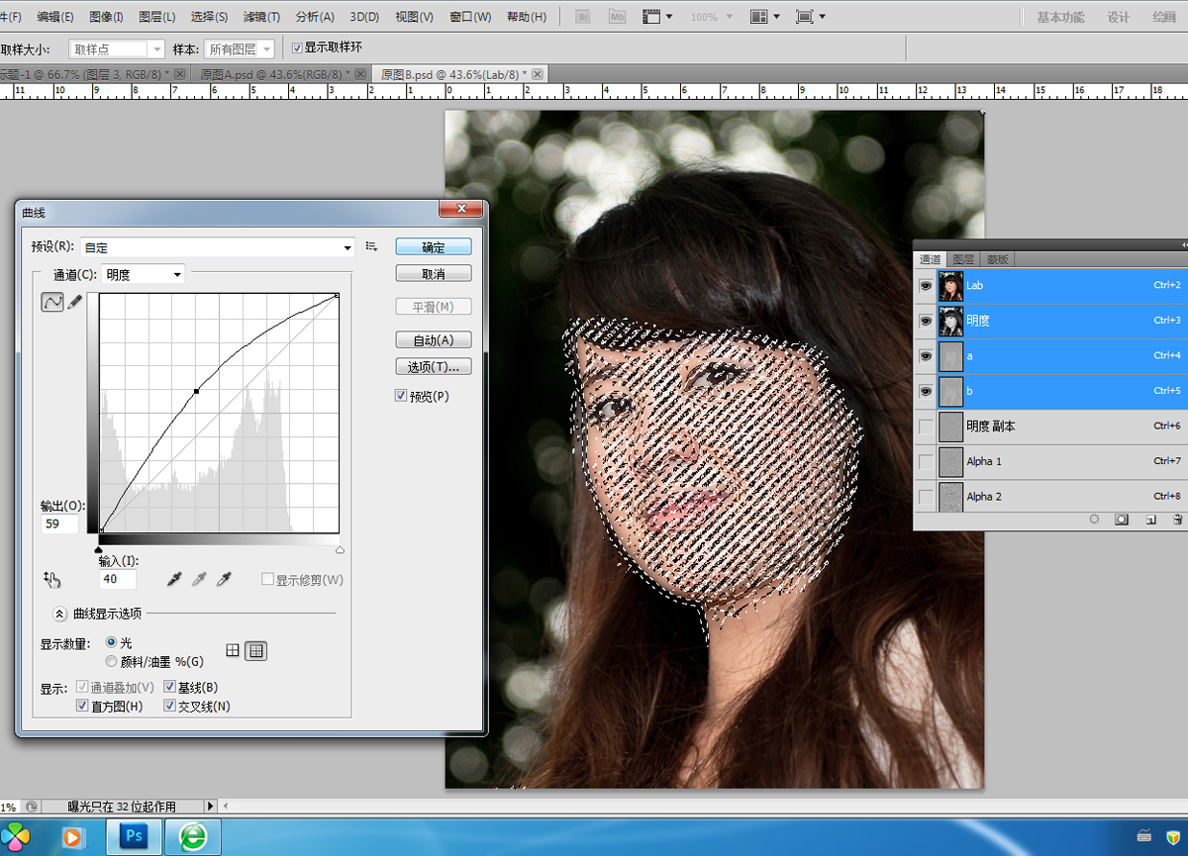Select the pencil draw-curve tool

click(74, 302)
